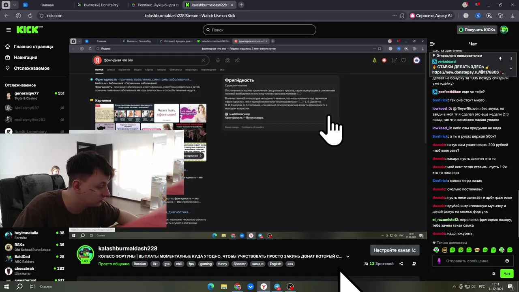The height and width of the screenshot is (292, 519).
Task: Go back in browser
Action: point(6,15)
